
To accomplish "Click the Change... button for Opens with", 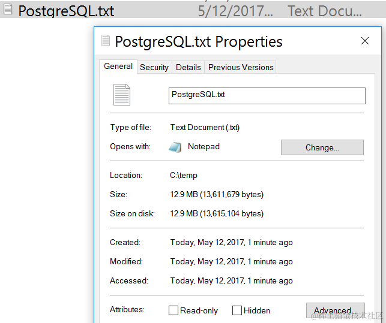I will click(x=322, y=147).
